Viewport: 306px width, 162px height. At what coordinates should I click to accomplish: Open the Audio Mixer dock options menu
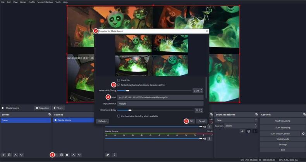(114, 155)
